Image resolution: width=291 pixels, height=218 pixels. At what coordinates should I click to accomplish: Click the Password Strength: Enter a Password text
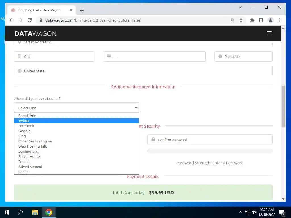[x=210, y=163]
